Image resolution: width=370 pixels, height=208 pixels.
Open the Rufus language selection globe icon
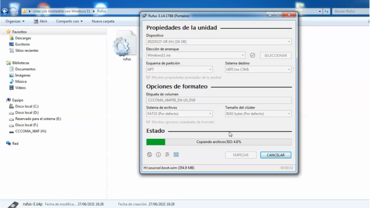coord(149,155)
